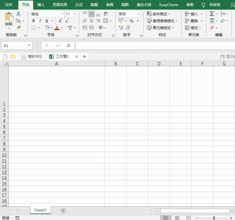Toggle Italic formatting
Viewport: 235px width, 220px height.
[40, 21]
